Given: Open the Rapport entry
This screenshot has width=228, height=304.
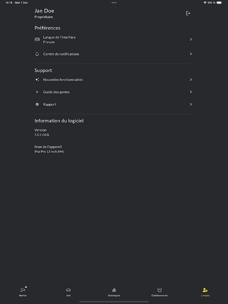Looking at the screenshot, I should [x=114, y=104].
